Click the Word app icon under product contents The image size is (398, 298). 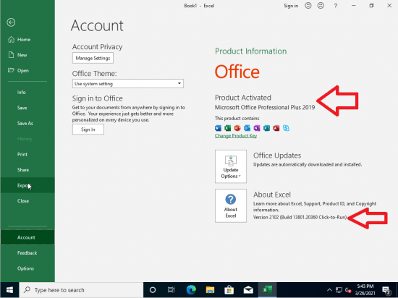click(218, 128)
